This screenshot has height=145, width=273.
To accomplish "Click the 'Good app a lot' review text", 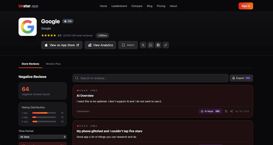I will (x=106, y=137).
